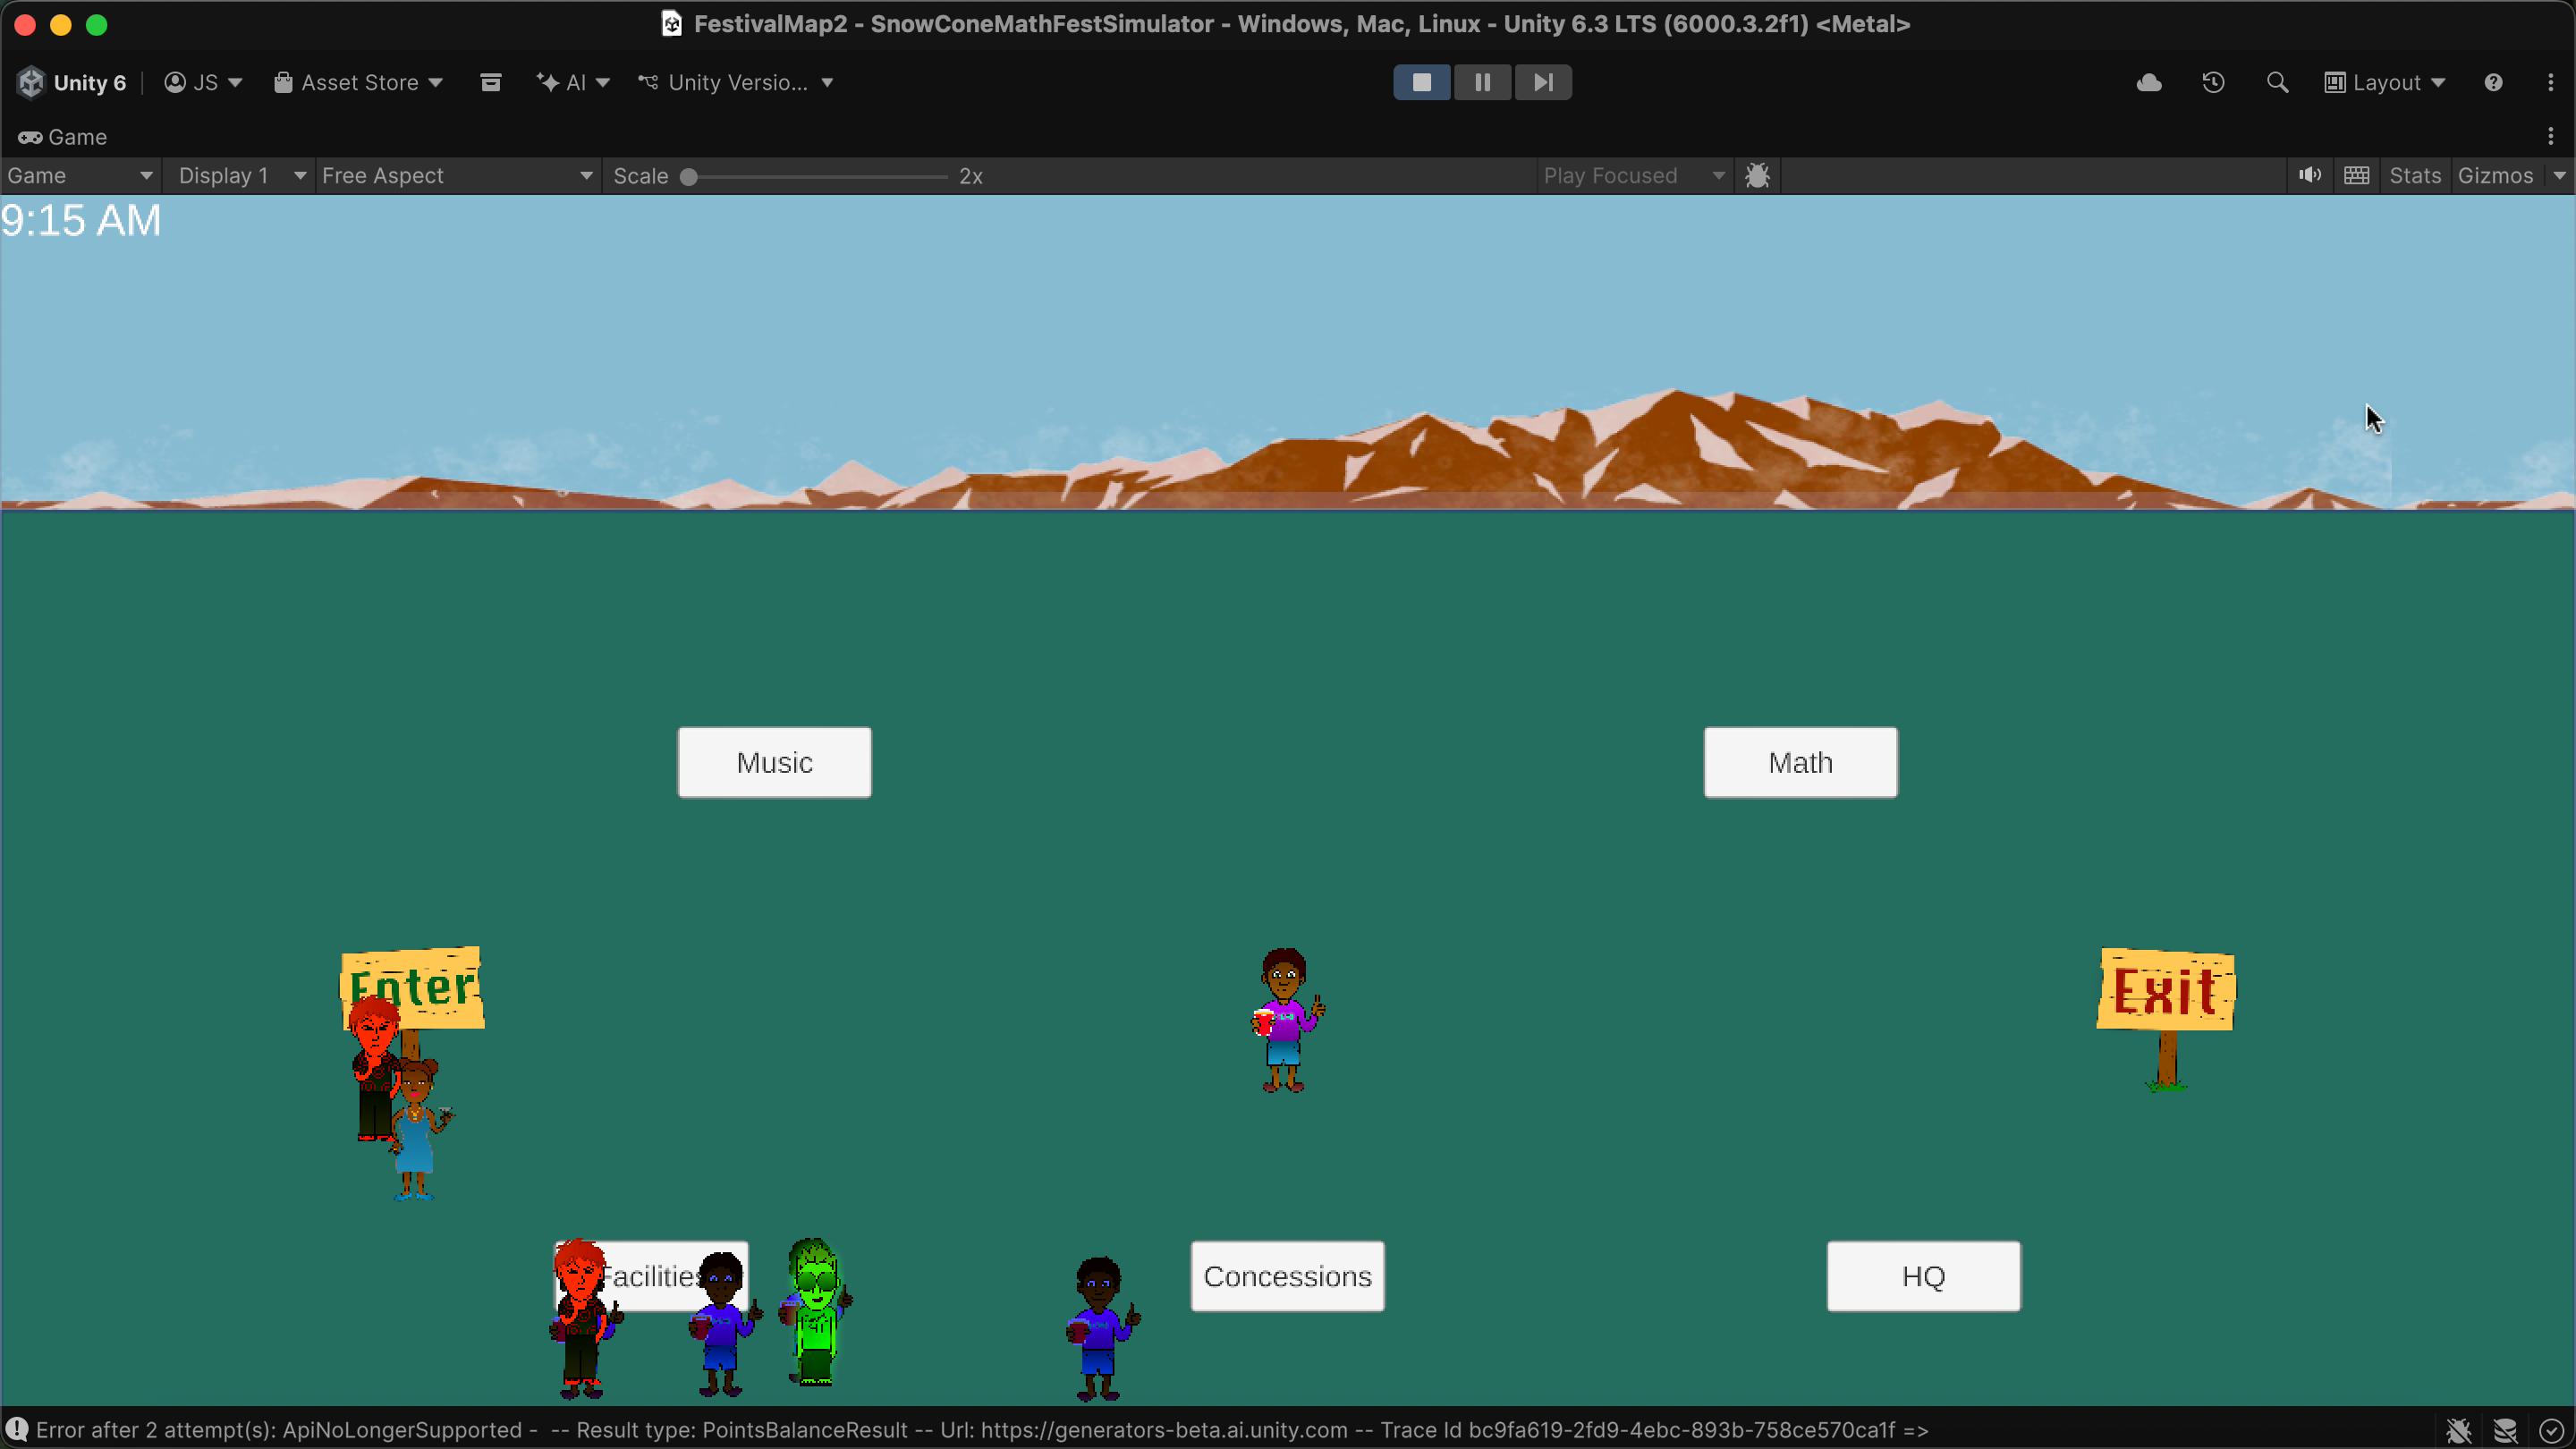Open the Display 1 dropdown
The height and width of the screenshot is (1449, 2576).
(x=240, y=176)
